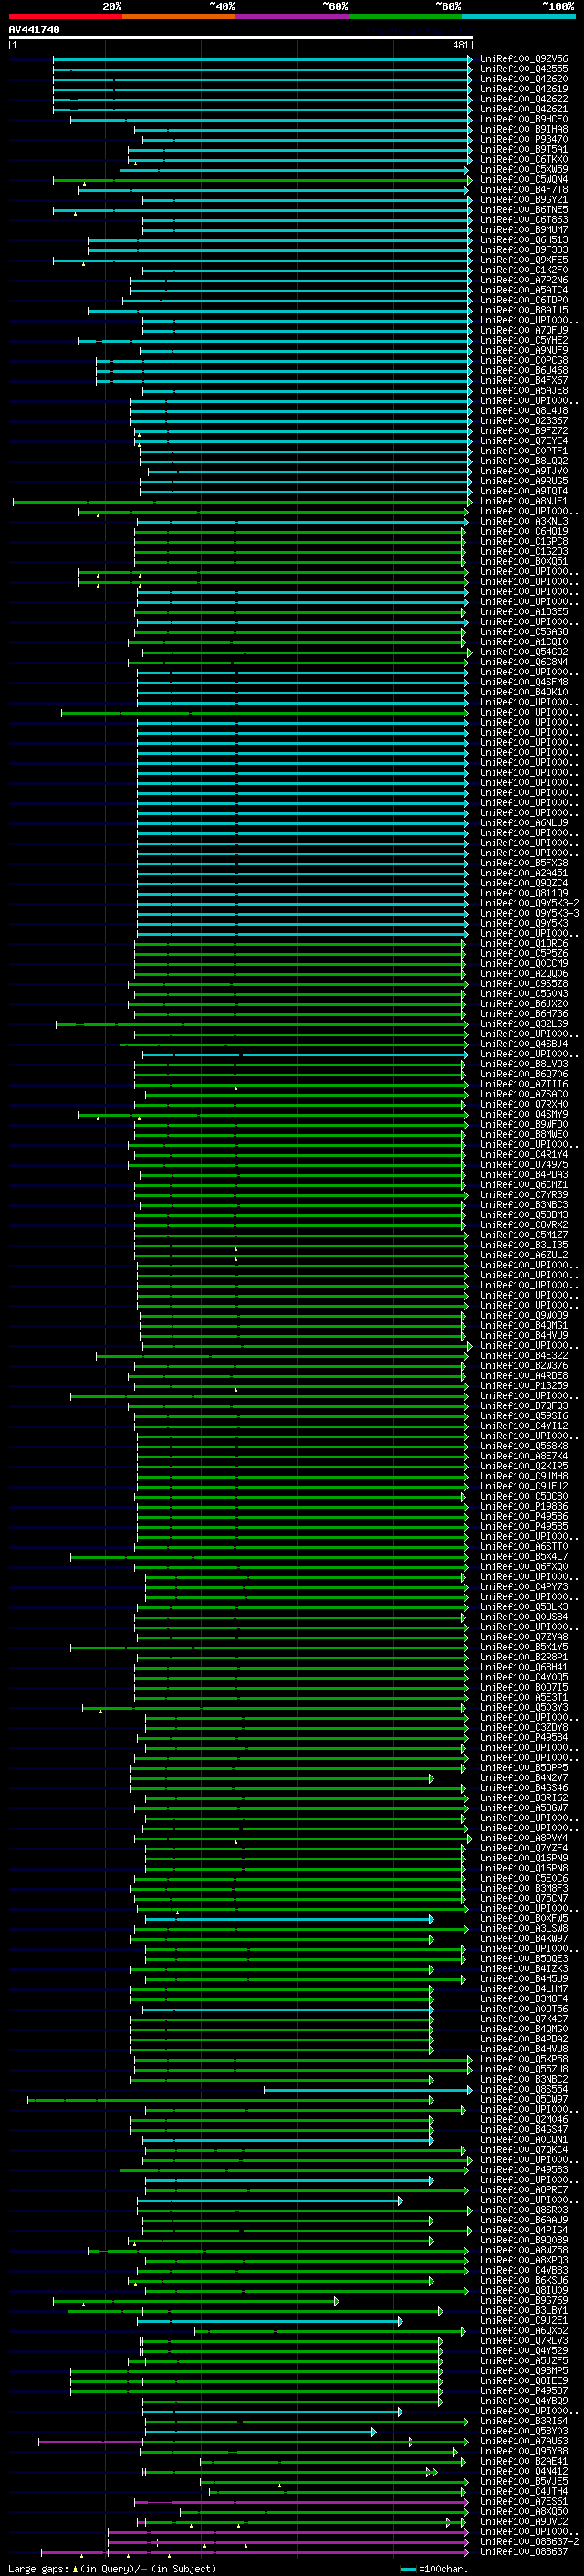The width and height of the screenshot is (584, 2576).
Task: Select hit label UniRef100_Q7EYE4
Action: click(x=524, y=441)
